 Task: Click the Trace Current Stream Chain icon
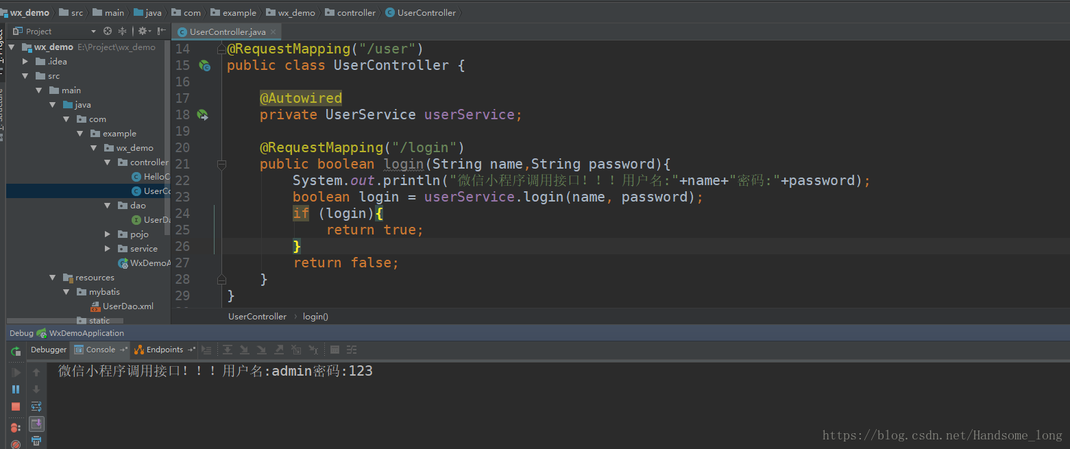point(352,350)
